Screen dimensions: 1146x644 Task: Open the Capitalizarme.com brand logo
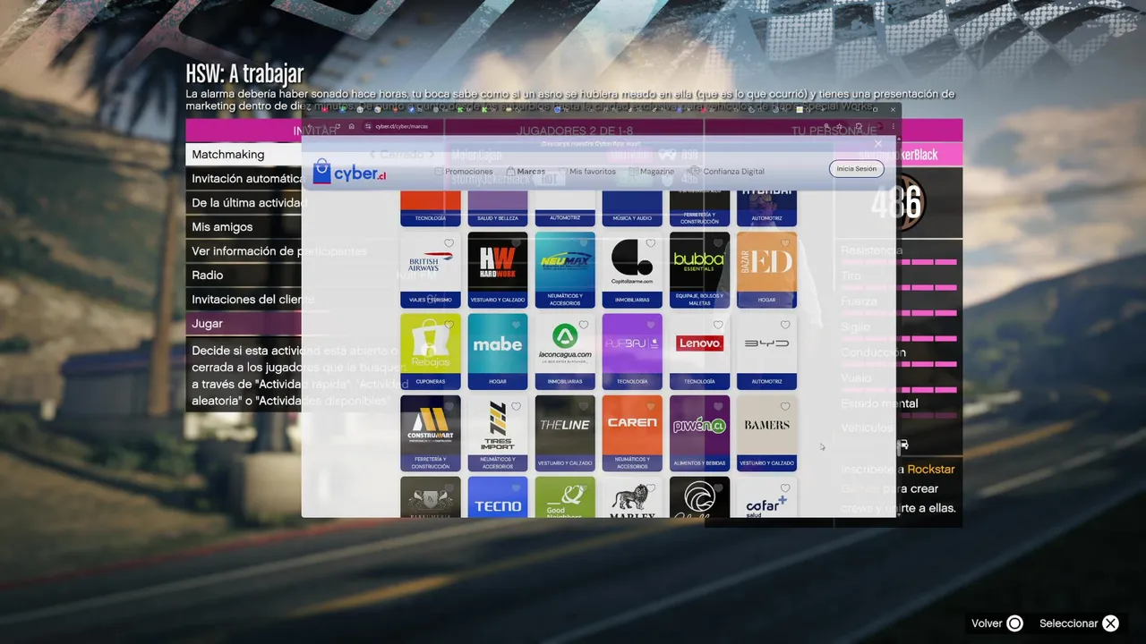click(632, 261)
